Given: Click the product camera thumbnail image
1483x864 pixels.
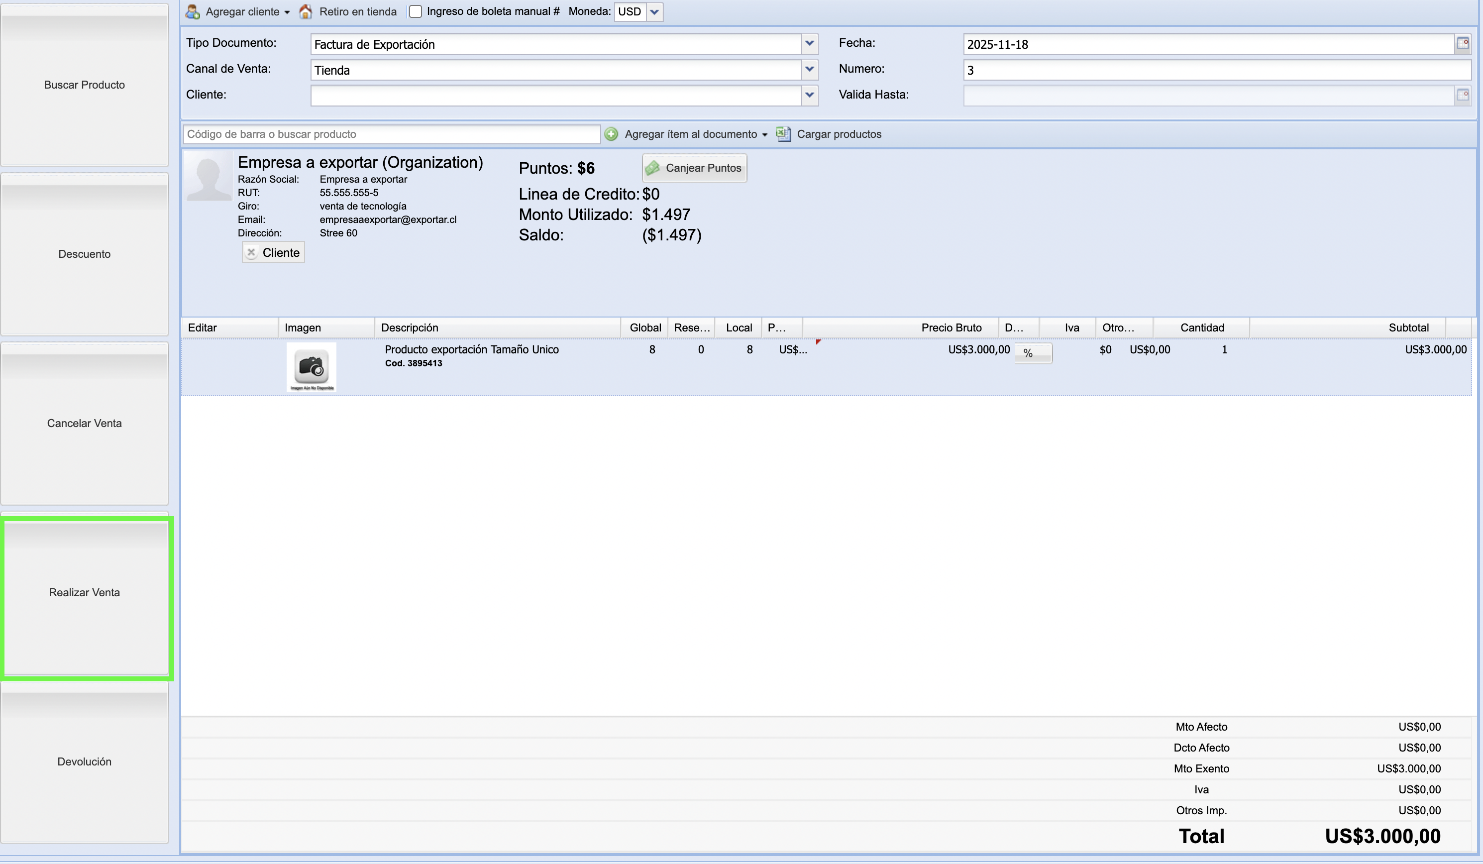Looking at the screenshot, I should pyautogui.click(x=312, y=367).
